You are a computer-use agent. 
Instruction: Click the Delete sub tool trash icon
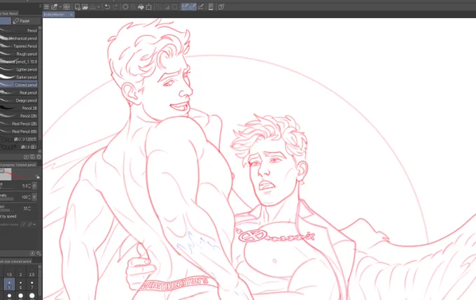(x=38, y=157)
